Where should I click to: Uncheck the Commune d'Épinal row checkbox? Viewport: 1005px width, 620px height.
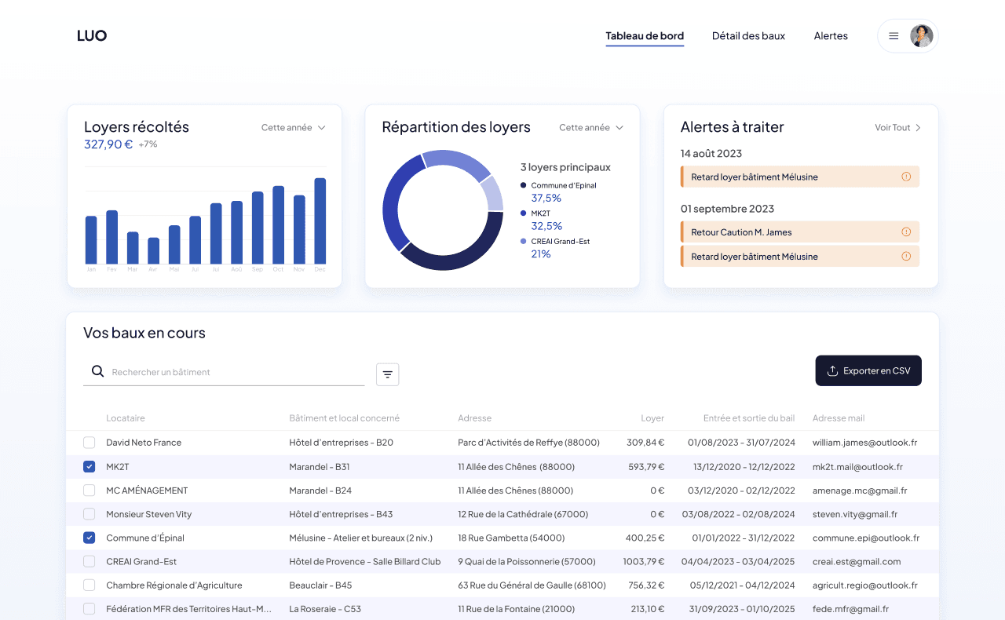(90, 538)
